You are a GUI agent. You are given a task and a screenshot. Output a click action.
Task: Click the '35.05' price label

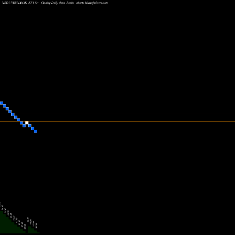click(x=25, y=227)
